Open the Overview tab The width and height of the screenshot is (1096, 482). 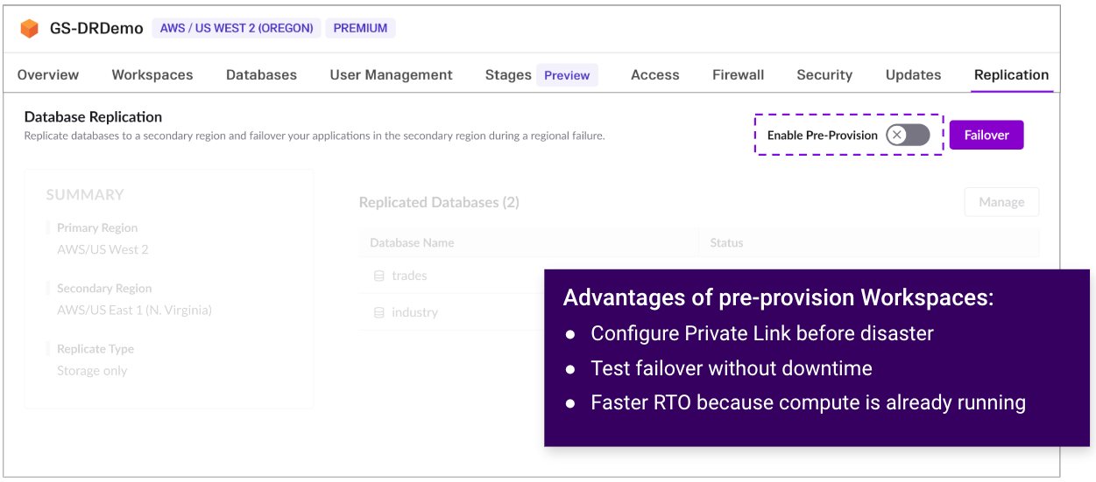pyautogui.click(x=48, y=75)
